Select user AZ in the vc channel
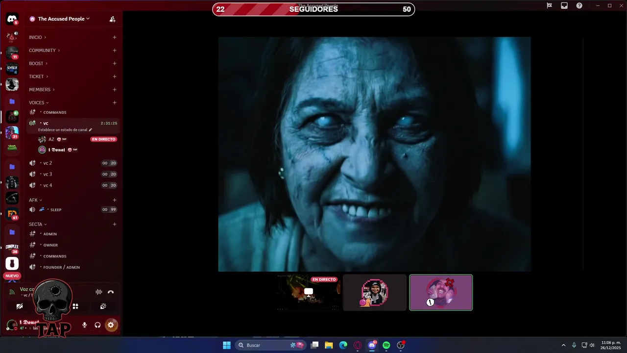This screenshot has height=353, width=627. (77, 139)
